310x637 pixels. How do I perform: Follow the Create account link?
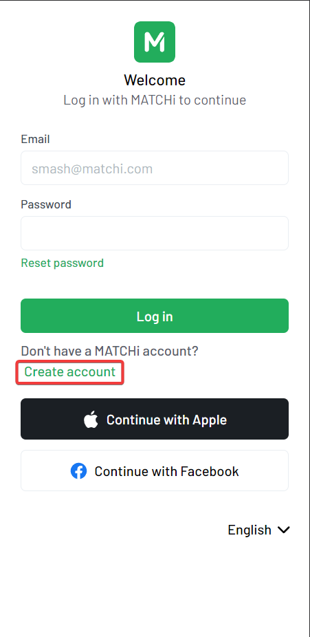tap(70, 371)
